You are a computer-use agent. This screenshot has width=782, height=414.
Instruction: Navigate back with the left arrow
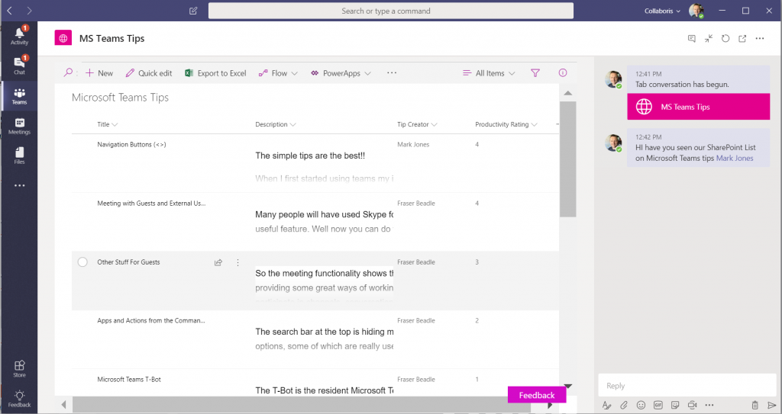click(9, 11)
